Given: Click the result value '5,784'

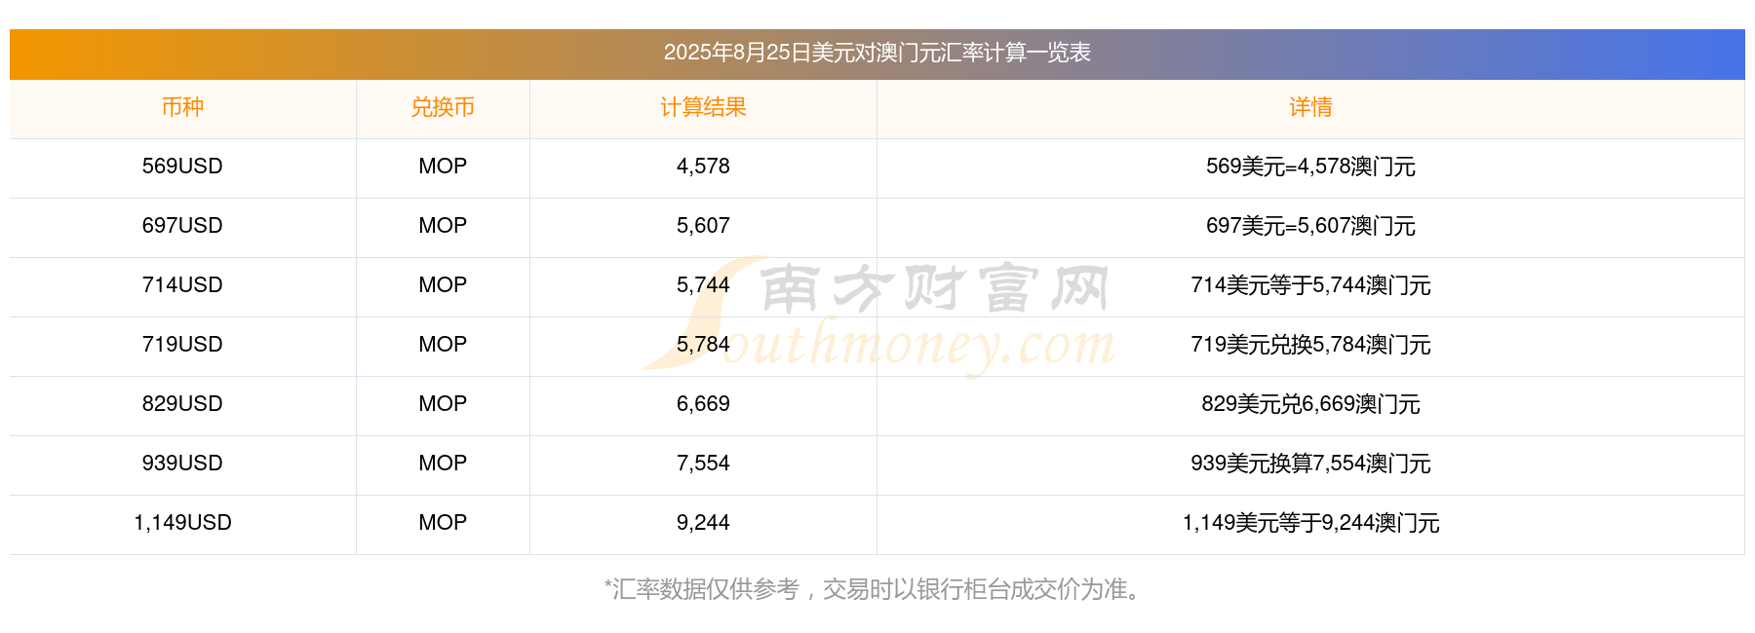Looking at the screenshot, I should [703, 345].
